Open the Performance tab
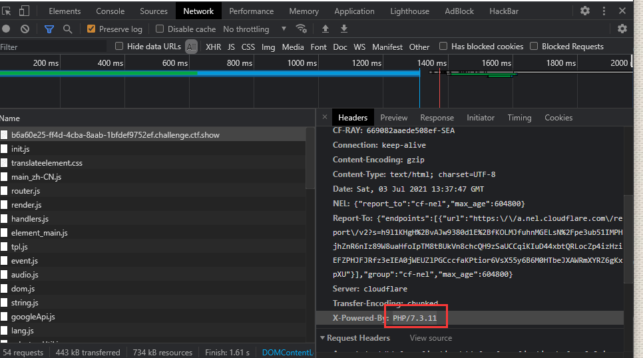 252,11
